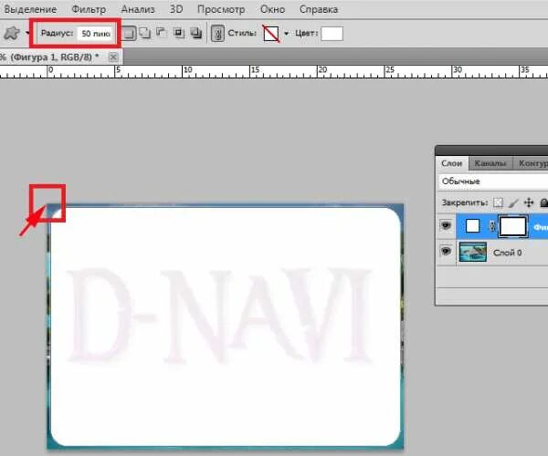Select the intersect shape areas mode
Screen dimensions: 548x456
179,33
